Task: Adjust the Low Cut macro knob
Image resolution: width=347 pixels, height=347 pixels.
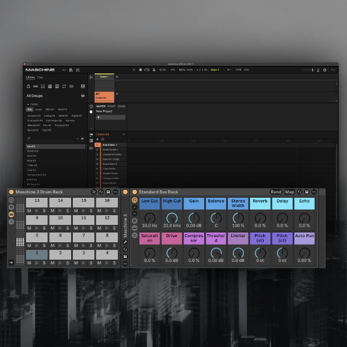Action: (x=150, y=218)
